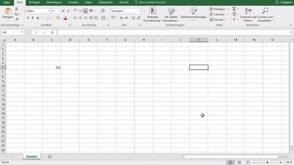The image size is (294, 165).
Task: Increase font size with large A
Action: point(63,11)
